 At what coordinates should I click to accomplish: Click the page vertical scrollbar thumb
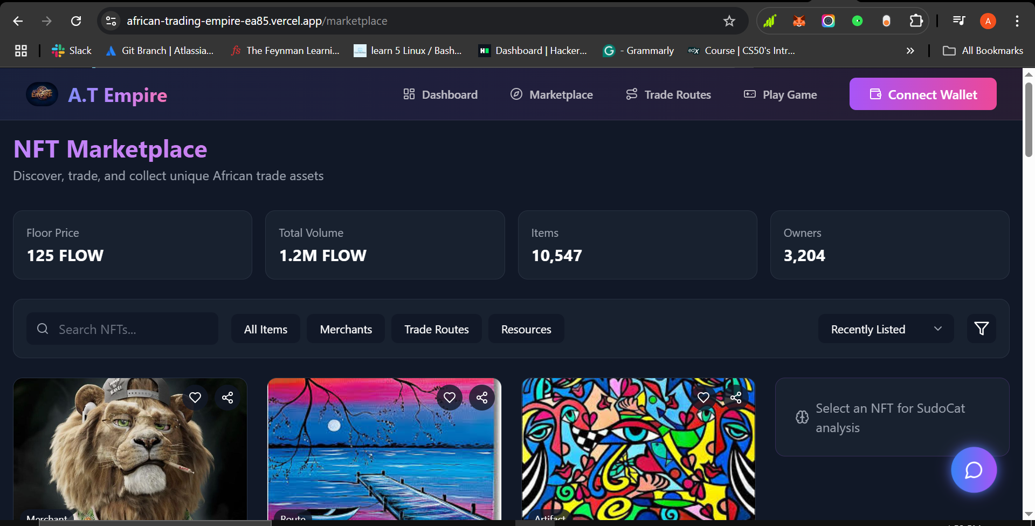[x=1029, y=119]
